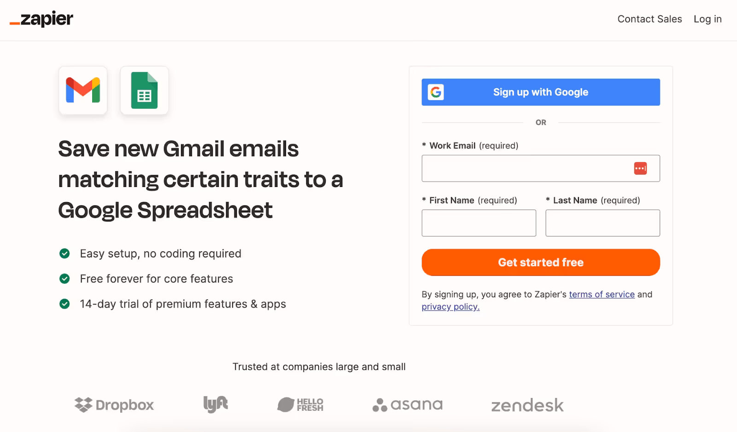Click the Google G logo icon

(x=436, y=92)
